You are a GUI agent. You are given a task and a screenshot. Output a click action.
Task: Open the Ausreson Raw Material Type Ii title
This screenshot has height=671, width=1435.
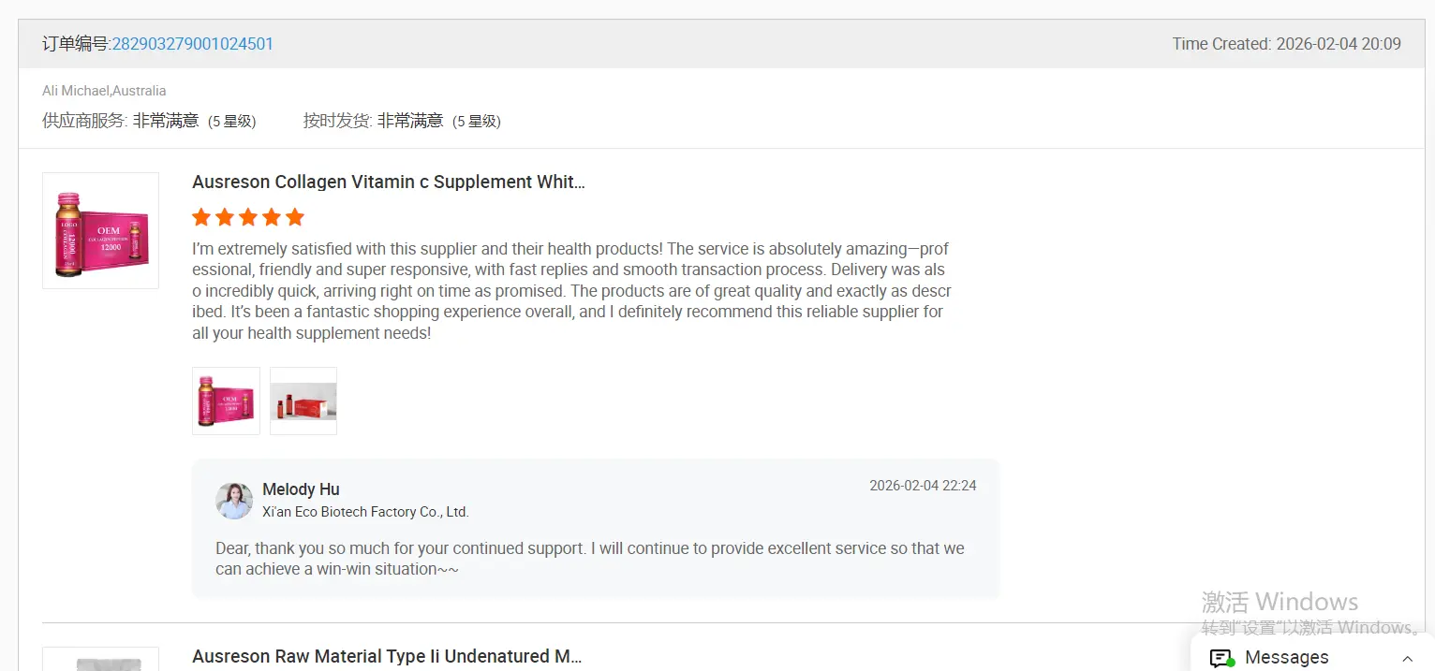point(387,656)
